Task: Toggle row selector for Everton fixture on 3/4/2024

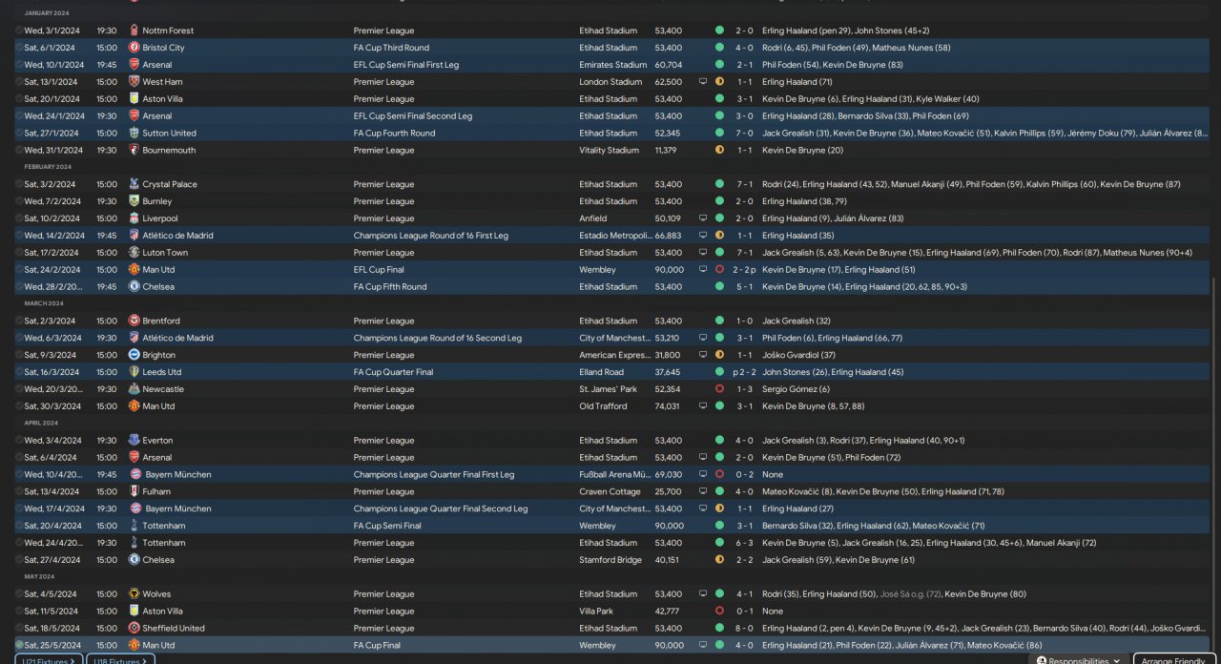Action: pyautogui.click(x=19, y=441)
